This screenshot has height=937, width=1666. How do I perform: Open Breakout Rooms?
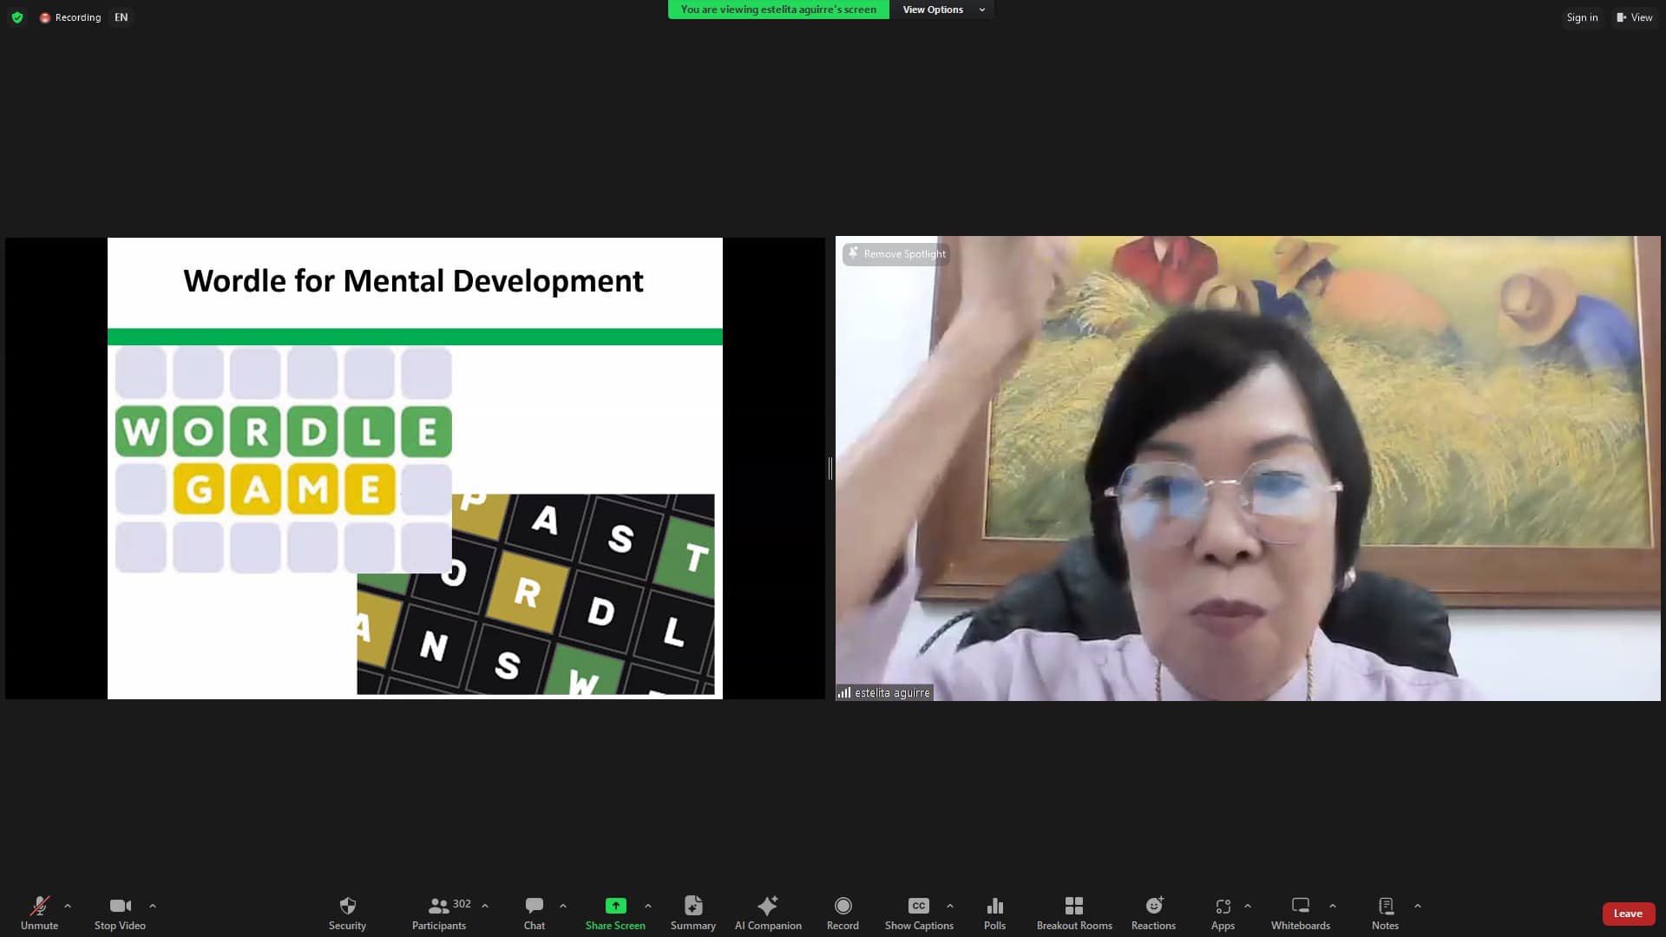pos(1074,913)
